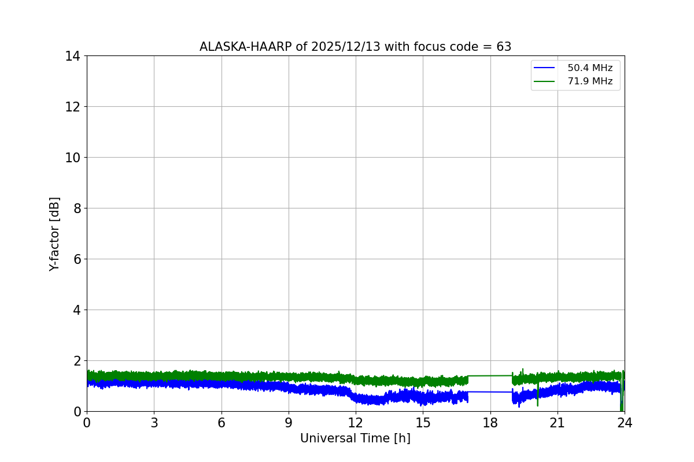
Task: Click y-axis tick label 4
Action: tap(77, 310)
